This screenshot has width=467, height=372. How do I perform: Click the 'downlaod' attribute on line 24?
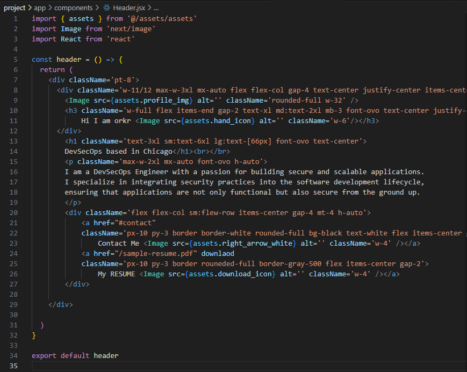(218, 253)
